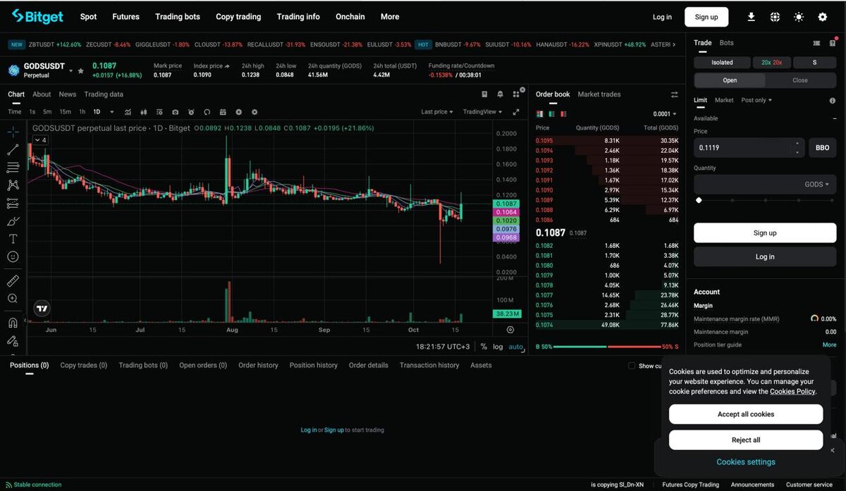Click the Price input field
Viewport: 846px width, 491px height.
click(749, 148)
